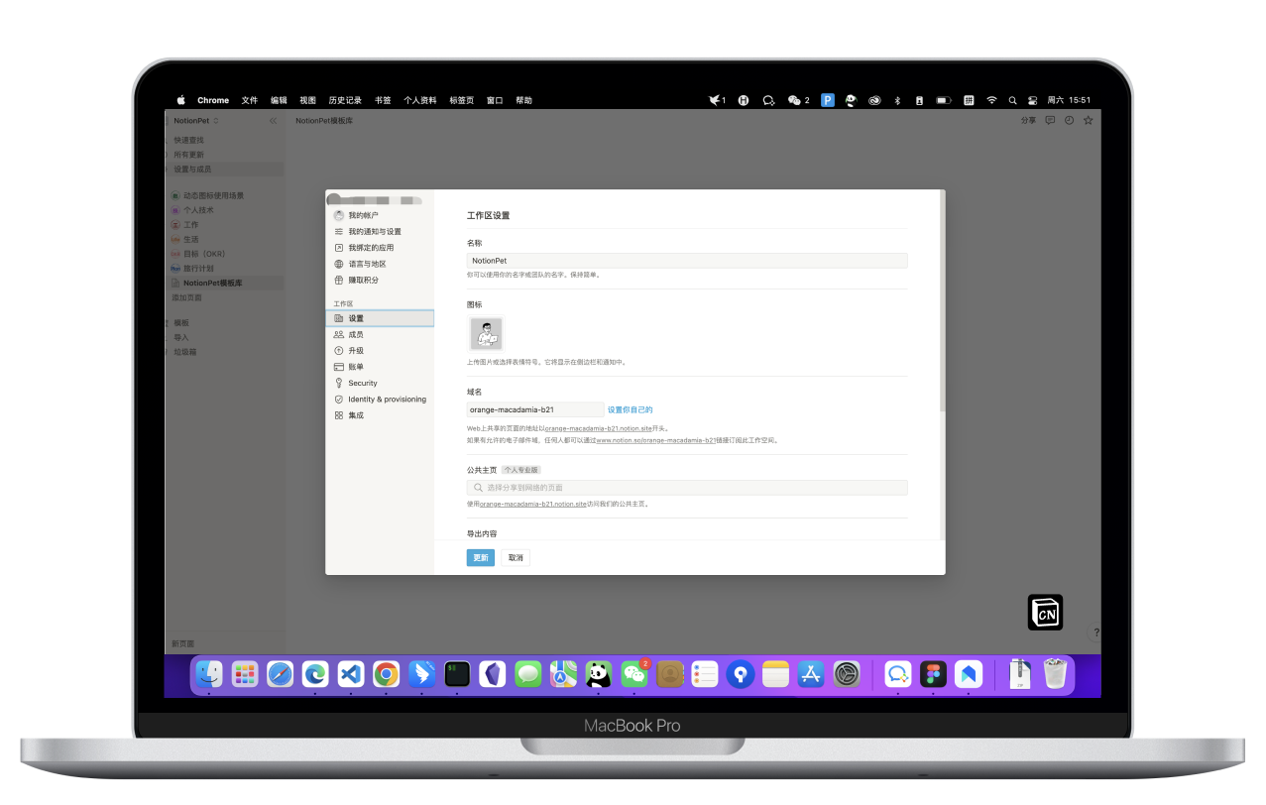
Task: Open Settings & Members (设置与成员) in sidebar
Action: point(225,170)
